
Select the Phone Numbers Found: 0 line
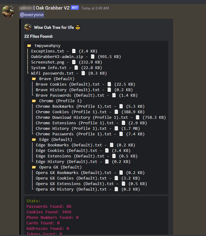tap(52, 218)
